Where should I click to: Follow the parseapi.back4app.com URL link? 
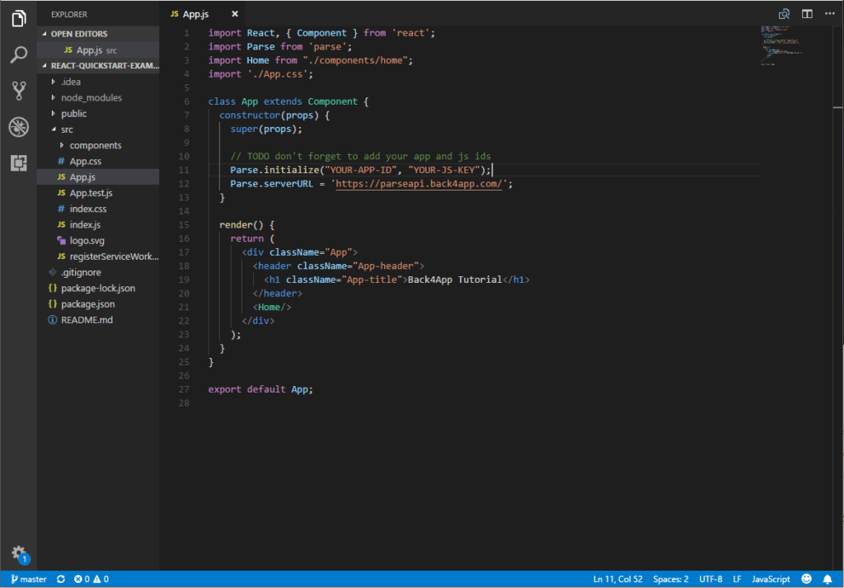[x=419, y=184]
